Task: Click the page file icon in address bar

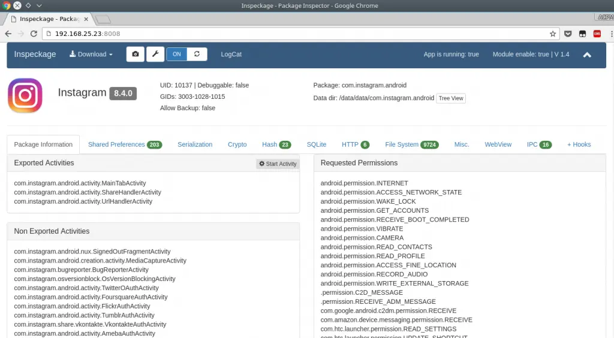Action: coord(49,34)
